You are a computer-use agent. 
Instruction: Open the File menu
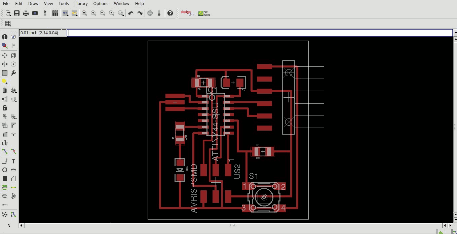[6, 4]
